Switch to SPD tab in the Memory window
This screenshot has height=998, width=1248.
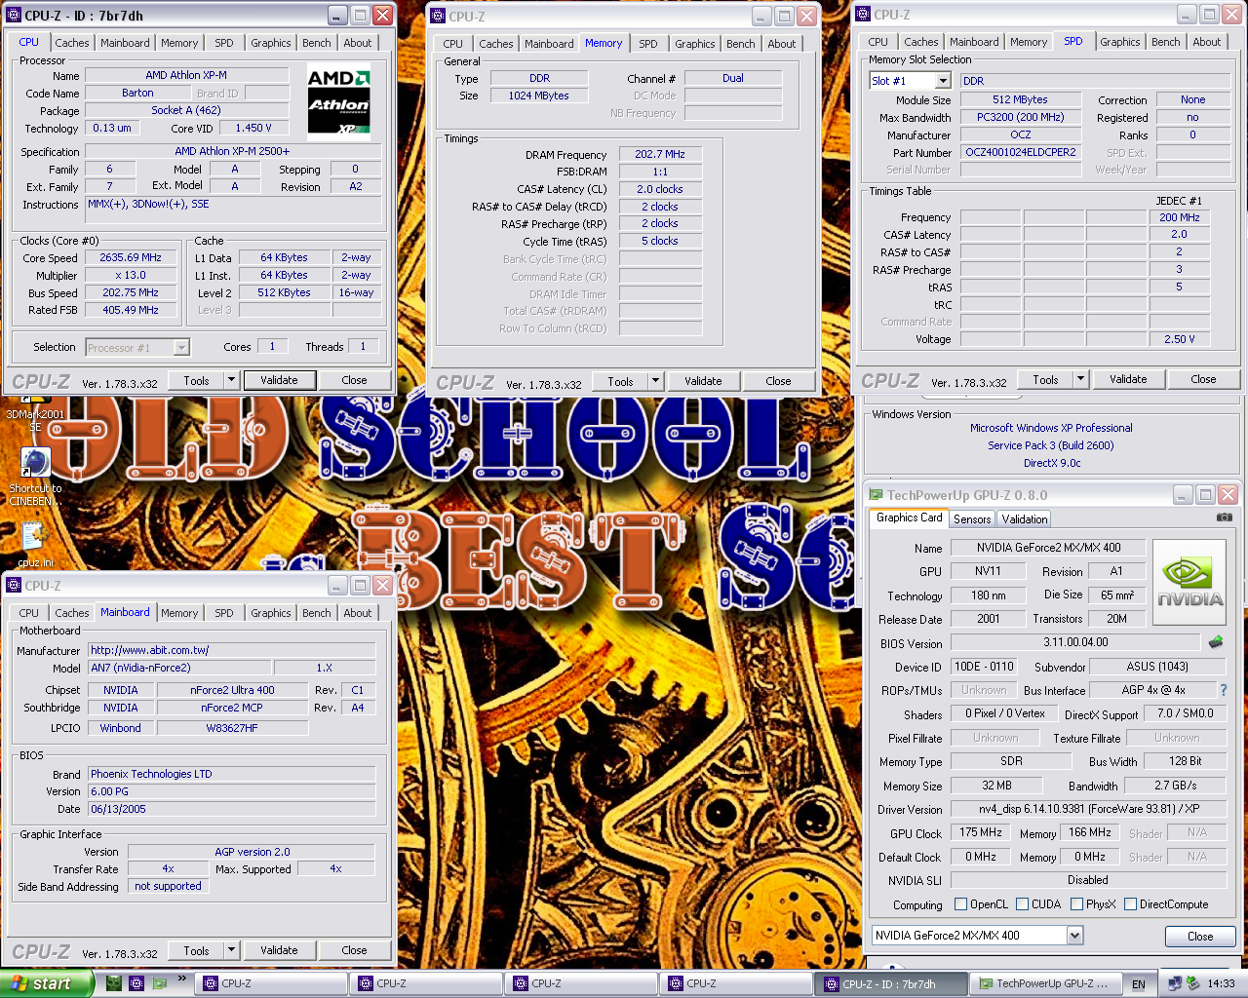(x=647, y=44)
